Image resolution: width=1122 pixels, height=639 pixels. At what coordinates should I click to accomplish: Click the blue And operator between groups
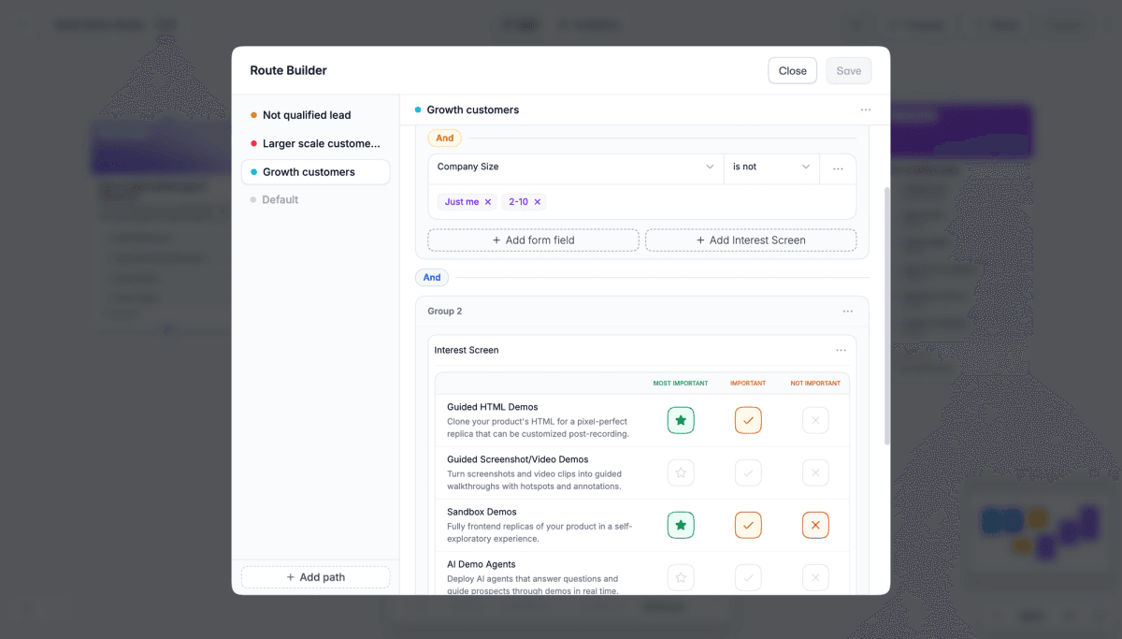(432, 278)
